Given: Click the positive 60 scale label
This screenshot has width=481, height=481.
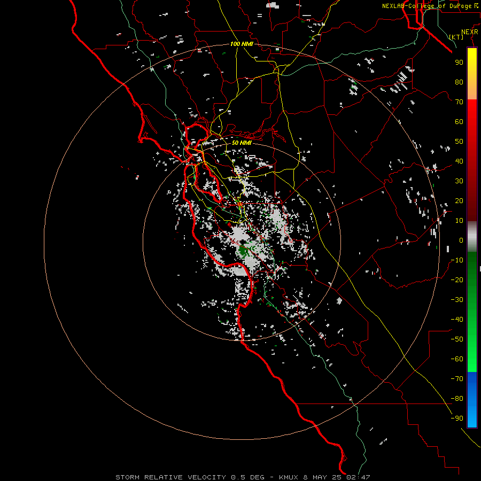Looking at the screenshot, I should (x=459, y=121).
